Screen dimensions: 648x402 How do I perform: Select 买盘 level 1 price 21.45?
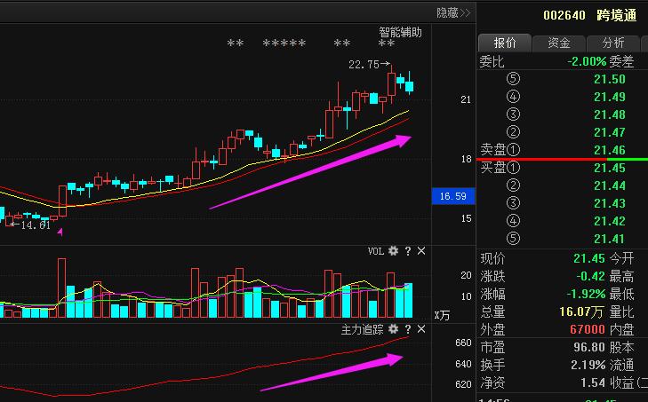[x=610, y=168]
